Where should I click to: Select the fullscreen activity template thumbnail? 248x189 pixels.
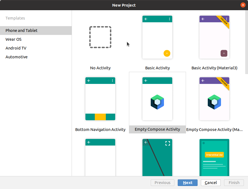click(x=157, y=157)
